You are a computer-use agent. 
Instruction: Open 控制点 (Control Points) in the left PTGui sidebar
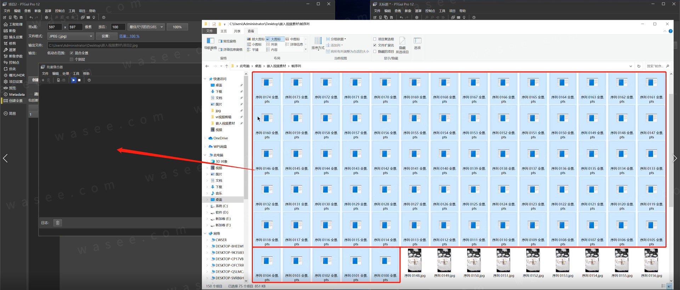11,63
